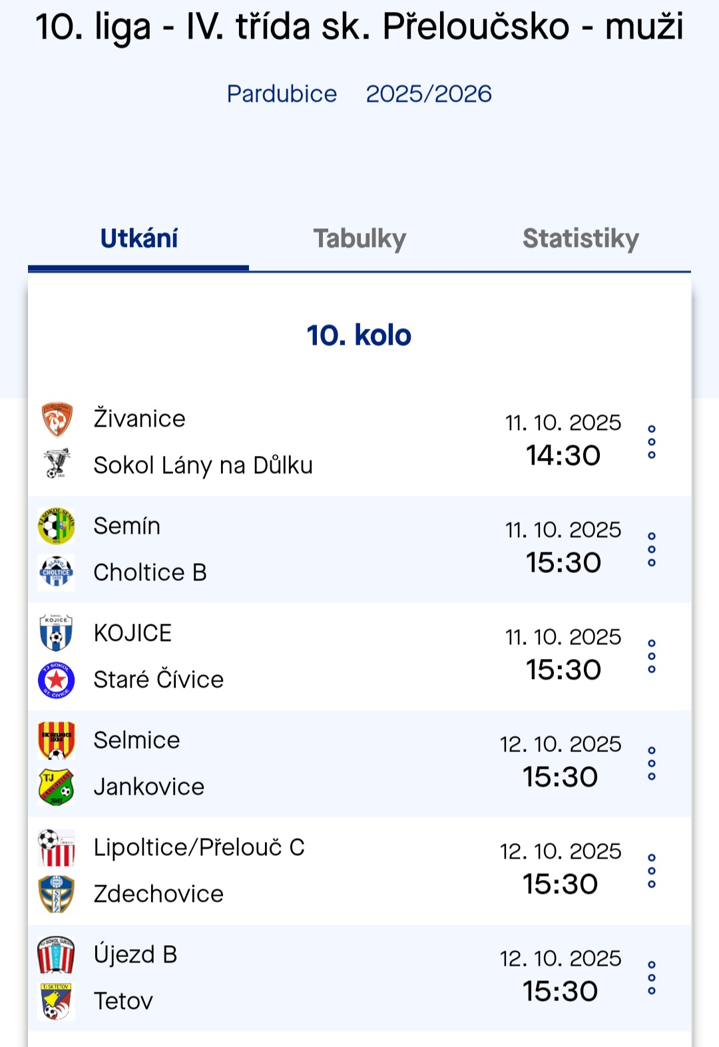Screen dimensions: 719x1047
Task: Open more options for Újezd B match
Action: [x=652, y=978]
